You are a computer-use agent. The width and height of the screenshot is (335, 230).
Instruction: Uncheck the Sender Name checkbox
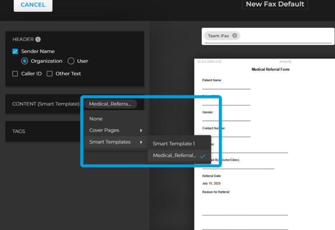point(15,51)
